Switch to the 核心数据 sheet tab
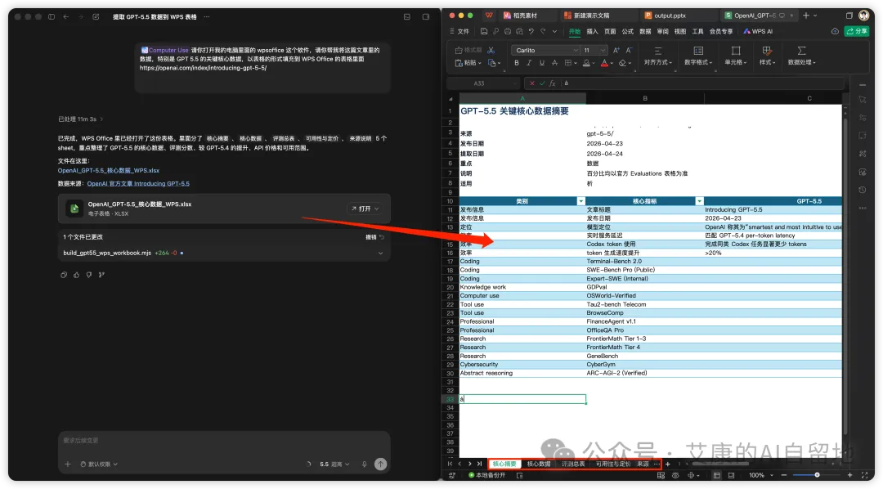 pos(538,464)
